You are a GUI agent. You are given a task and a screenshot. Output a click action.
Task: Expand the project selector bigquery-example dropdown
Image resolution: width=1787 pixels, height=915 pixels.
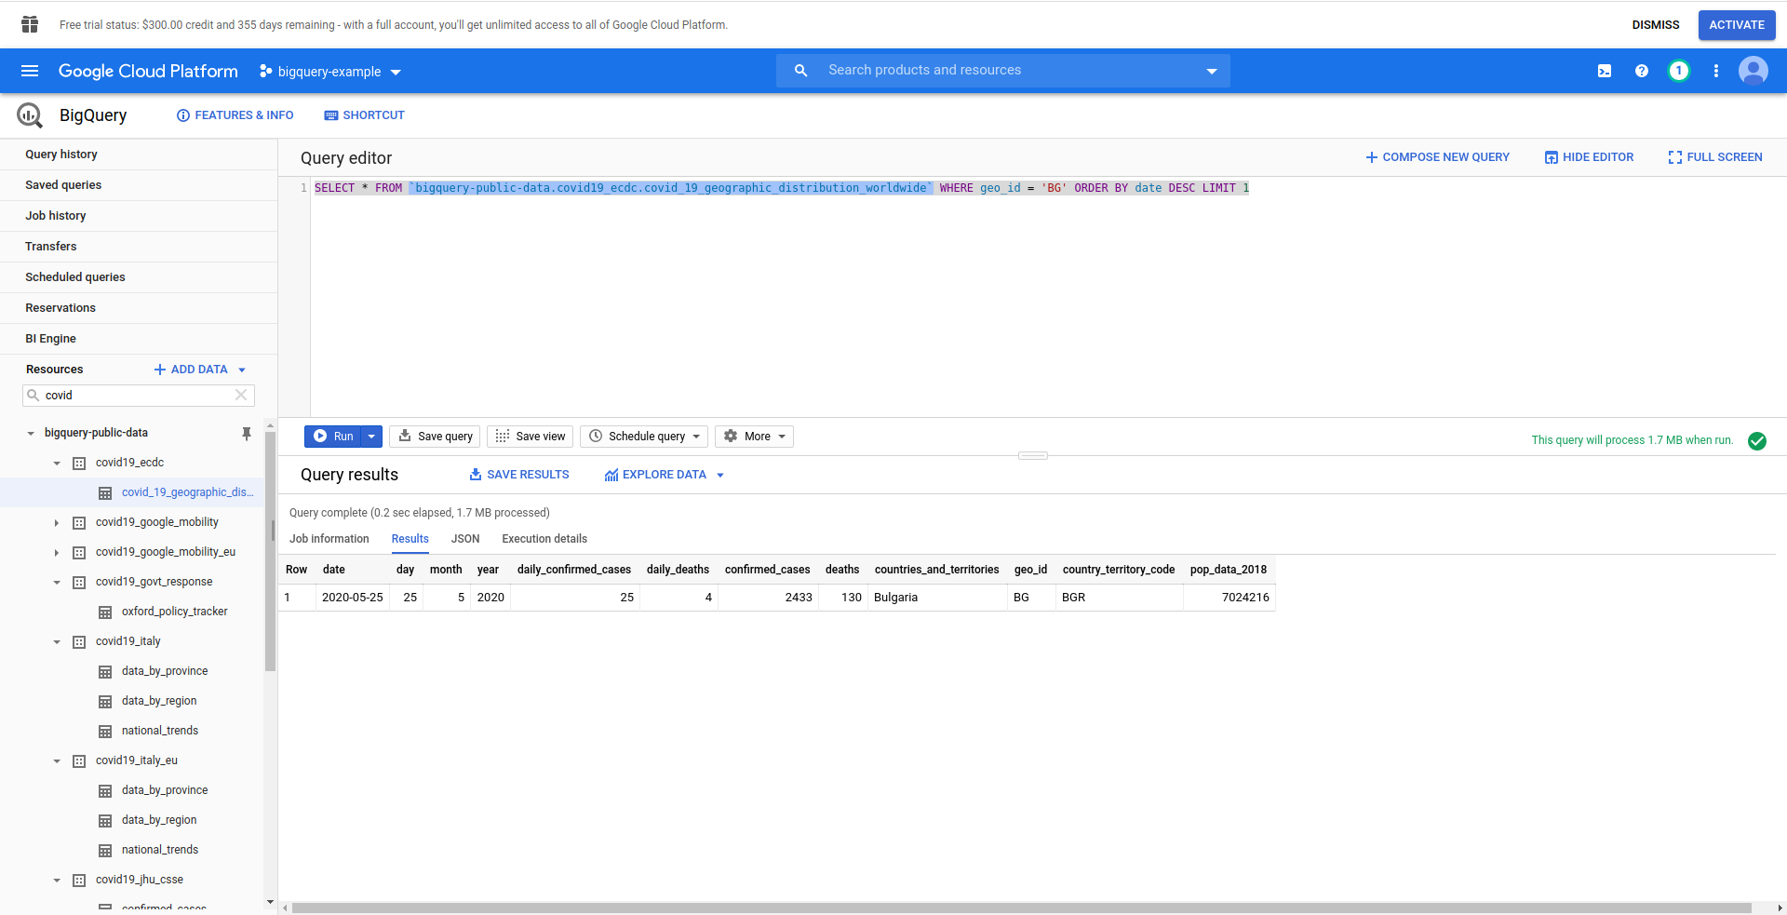tap(329, 72)
